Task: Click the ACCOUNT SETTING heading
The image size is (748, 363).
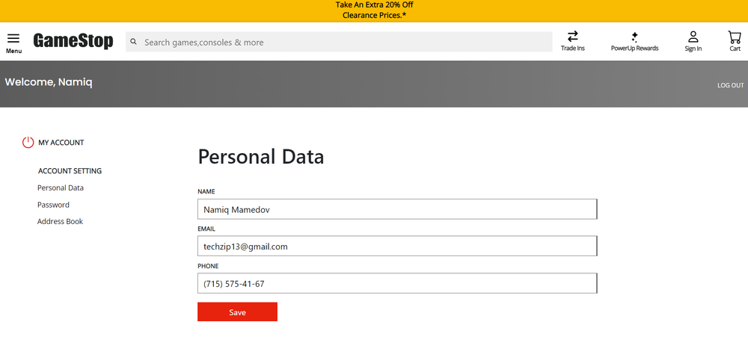Action: (70, 171)
